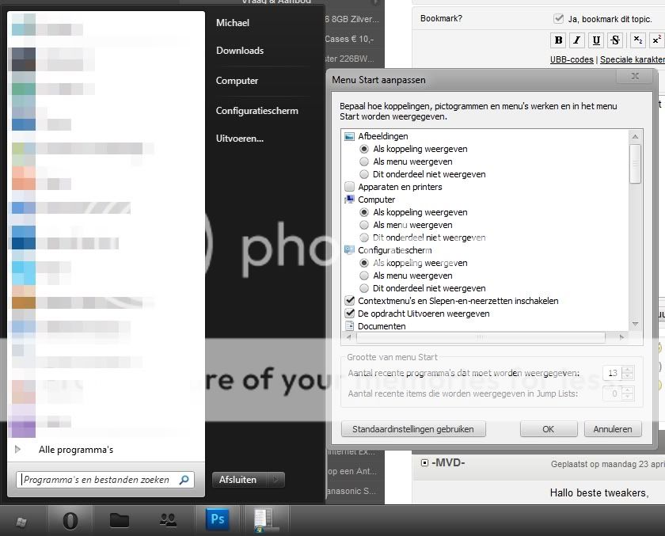Click the 'Hallo beste tweakers,' post text
The image size is (665, 536).
point(599,492)
